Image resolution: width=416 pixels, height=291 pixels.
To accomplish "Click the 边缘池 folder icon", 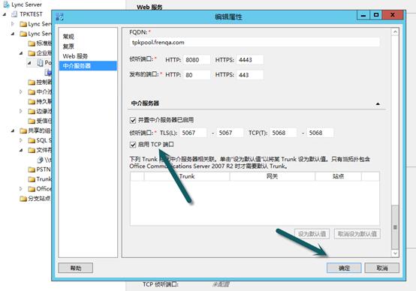I will point(32,111).
